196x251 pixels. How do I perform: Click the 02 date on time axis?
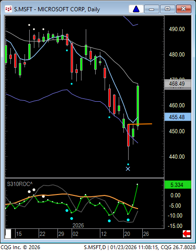(x=75, y=234)
